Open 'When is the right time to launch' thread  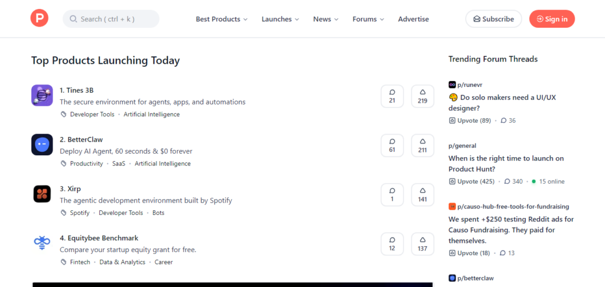coord(506,164)
